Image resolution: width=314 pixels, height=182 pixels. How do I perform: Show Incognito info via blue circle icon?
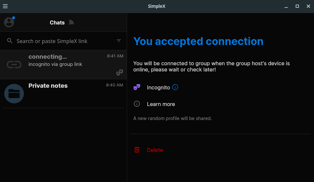pos(175,87)
